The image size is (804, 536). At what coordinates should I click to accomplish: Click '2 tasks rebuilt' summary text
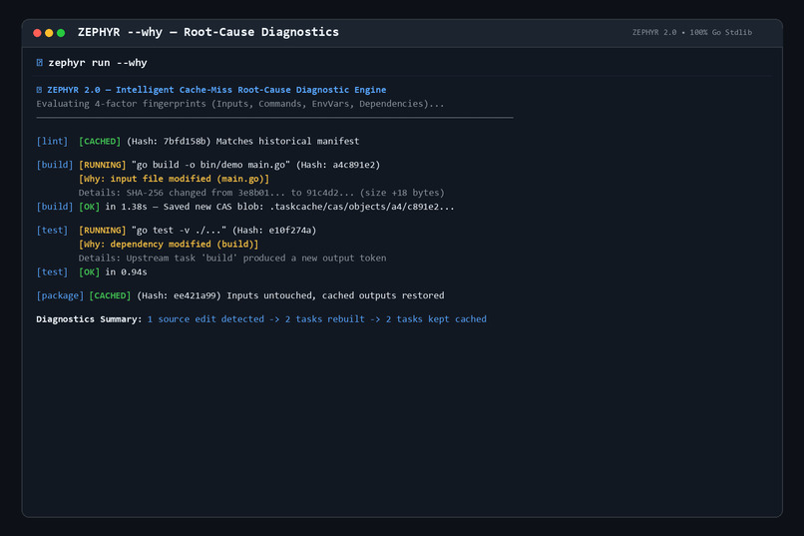325,318
